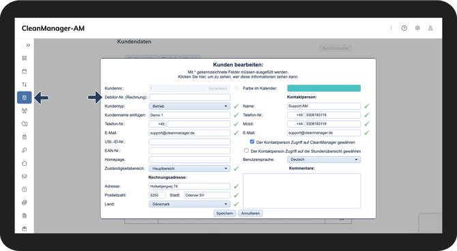Click the USt.-ID-Nr. input field

click(190, 142)
